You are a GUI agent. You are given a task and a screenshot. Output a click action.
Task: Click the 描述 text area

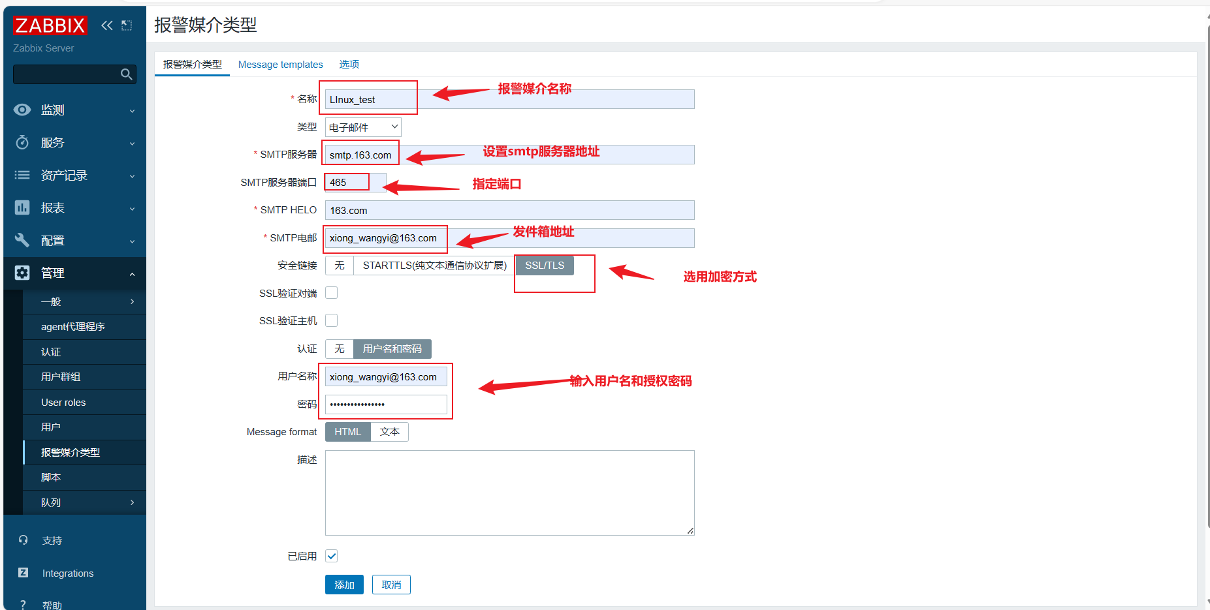(x=510, y=493)
